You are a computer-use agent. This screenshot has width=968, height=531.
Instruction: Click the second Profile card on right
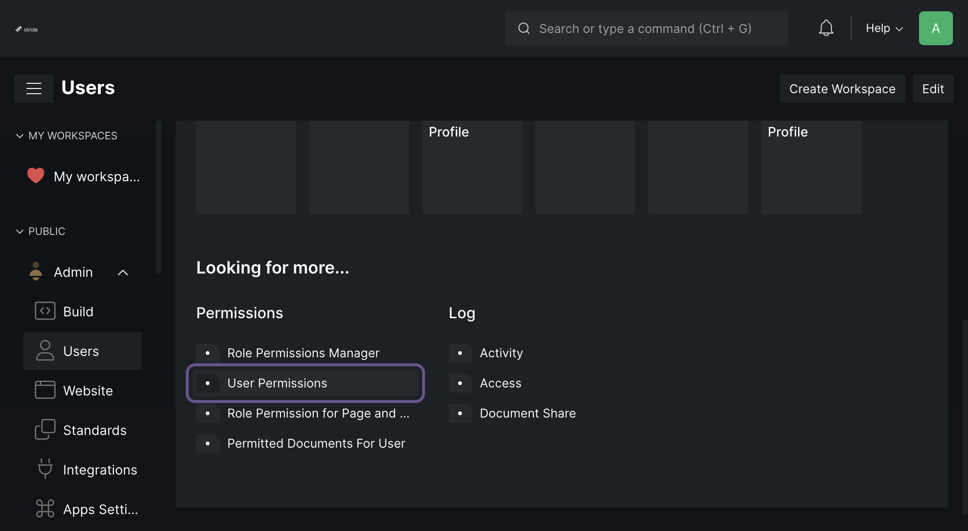(x=811, y=167)
